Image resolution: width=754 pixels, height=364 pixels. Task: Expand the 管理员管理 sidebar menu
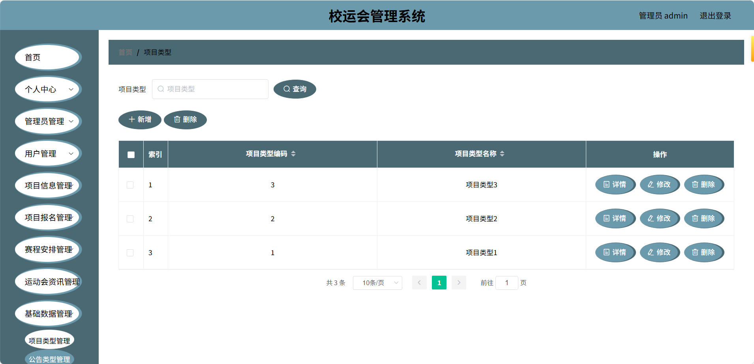(x=48, y=121)
